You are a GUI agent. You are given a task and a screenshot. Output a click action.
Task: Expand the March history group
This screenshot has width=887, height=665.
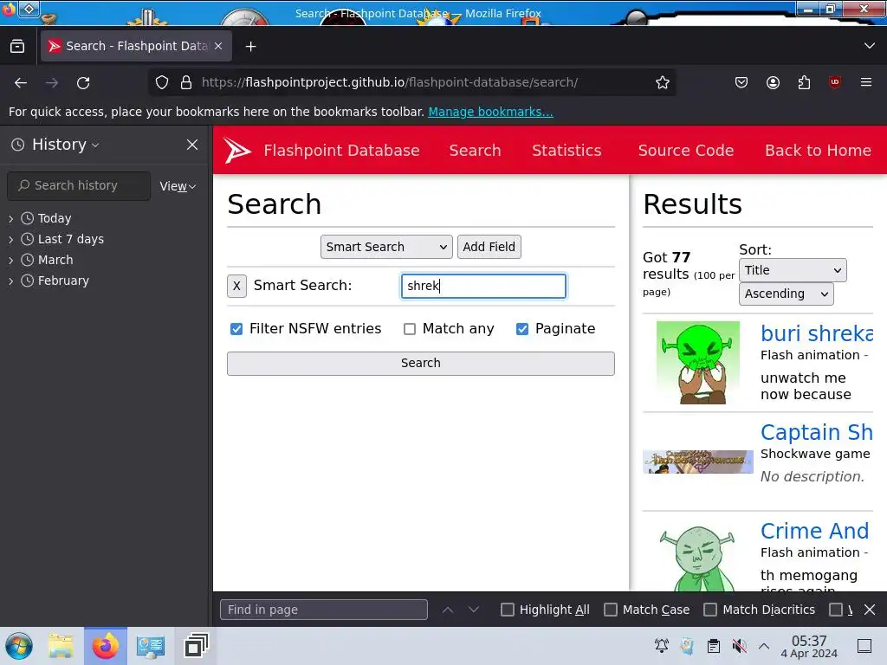click(10, 260)
